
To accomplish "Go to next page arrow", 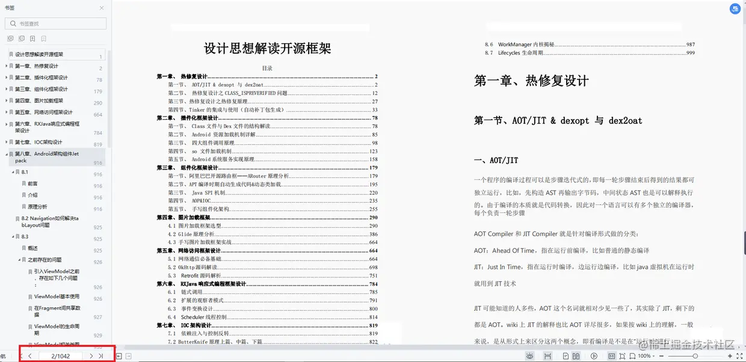I will tap(91, 356).
